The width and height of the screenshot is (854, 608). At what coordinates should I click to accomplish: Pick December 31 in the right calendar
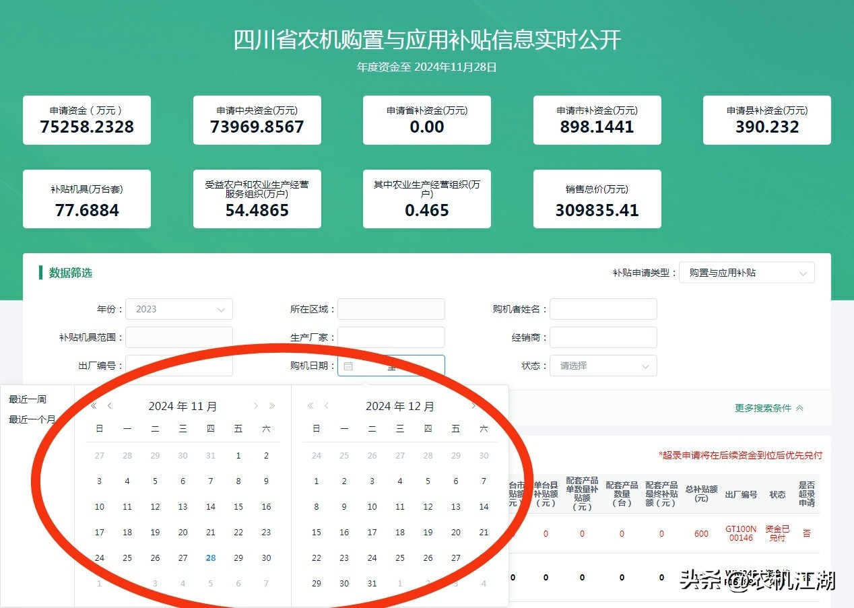[372, 583]
